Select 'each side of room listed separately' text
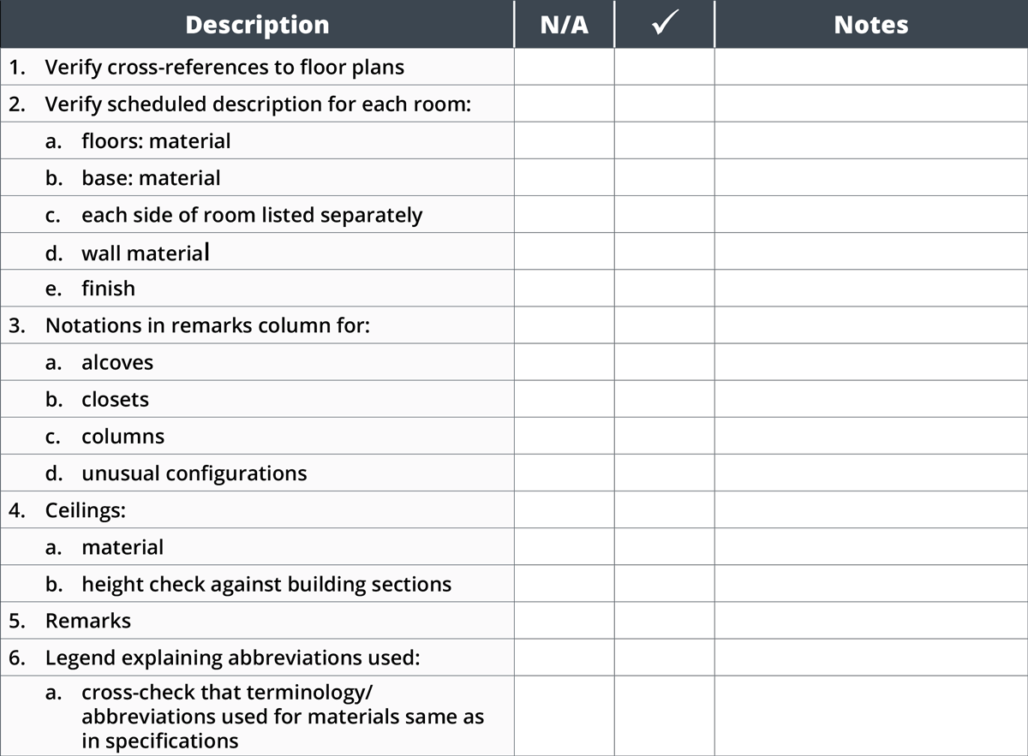The image size is (1028, 756). coord(251,215)
